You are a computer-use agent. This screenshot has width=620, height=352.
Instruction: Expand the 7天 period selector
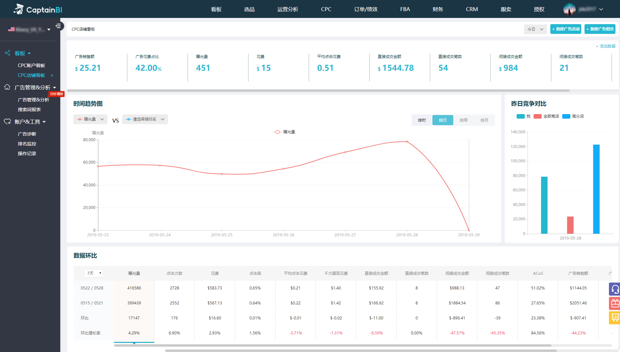coord(94,273)
